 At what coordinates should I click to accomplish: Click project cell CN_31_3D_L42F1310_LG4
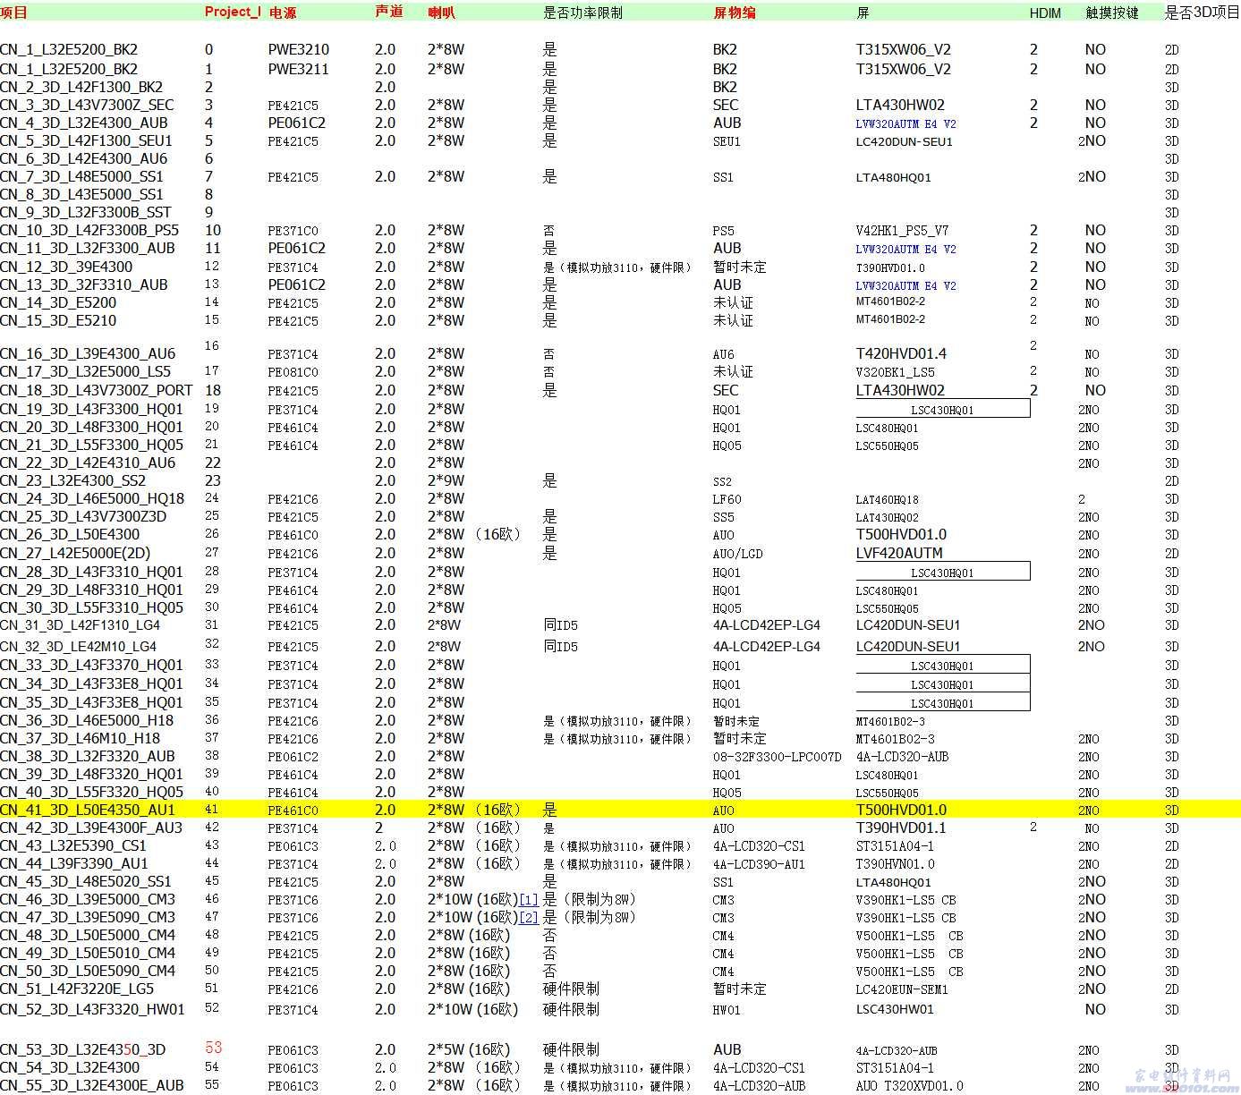click(81, 625)
